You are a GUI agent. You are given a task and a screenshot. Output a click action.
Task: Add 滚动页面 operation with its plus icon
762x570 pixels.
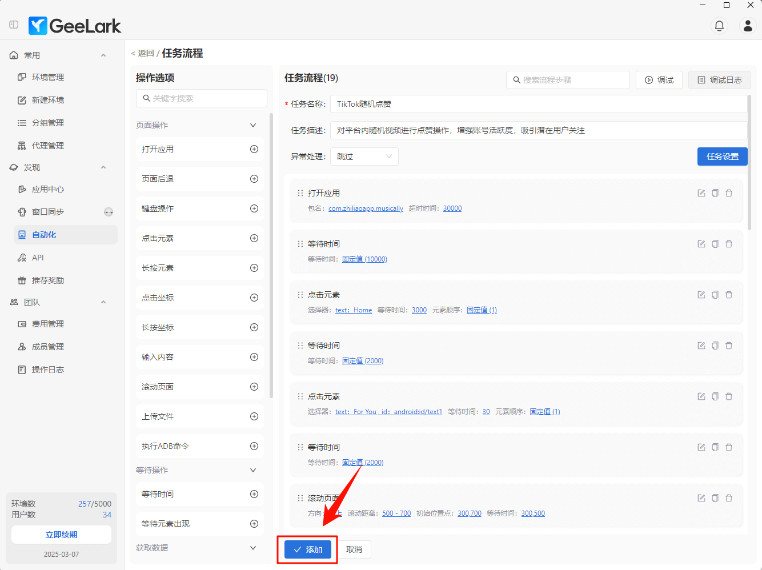(254, 387)
